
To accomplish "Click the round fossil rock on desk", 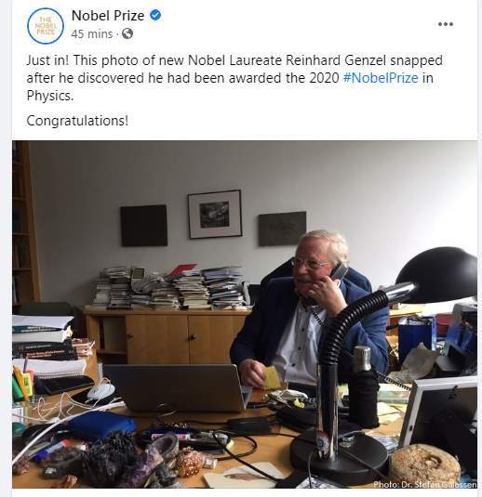I will coord(425,464).
